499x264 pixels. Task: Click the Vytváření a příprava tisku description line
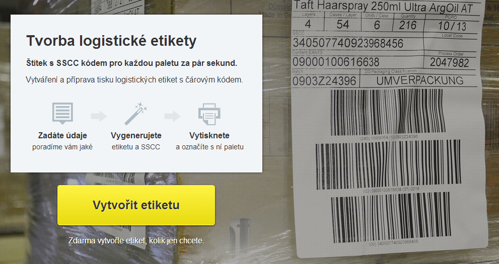[134, 80]
